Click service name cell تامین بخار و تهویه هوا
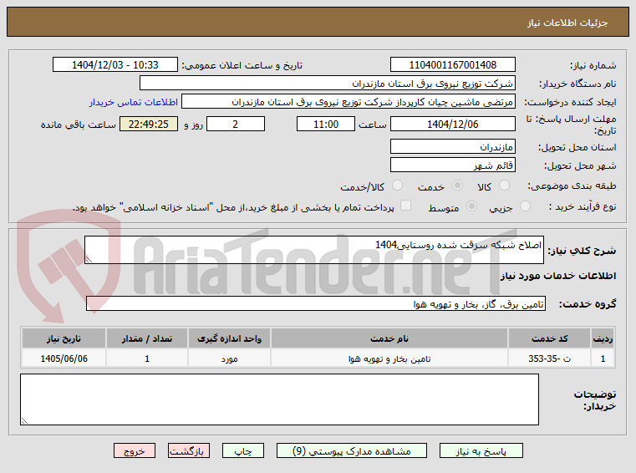 (x=389, y=359)
